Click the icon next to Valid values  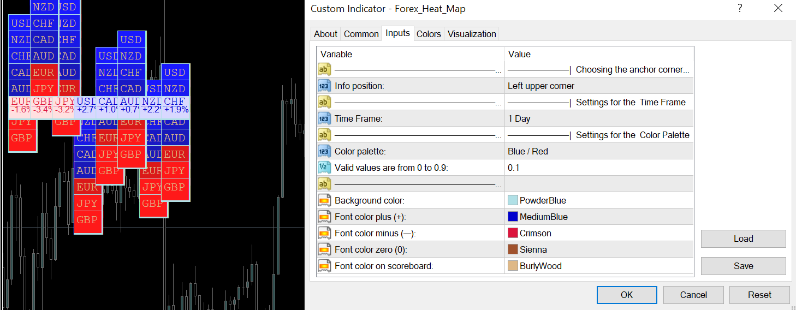point(324,168)
